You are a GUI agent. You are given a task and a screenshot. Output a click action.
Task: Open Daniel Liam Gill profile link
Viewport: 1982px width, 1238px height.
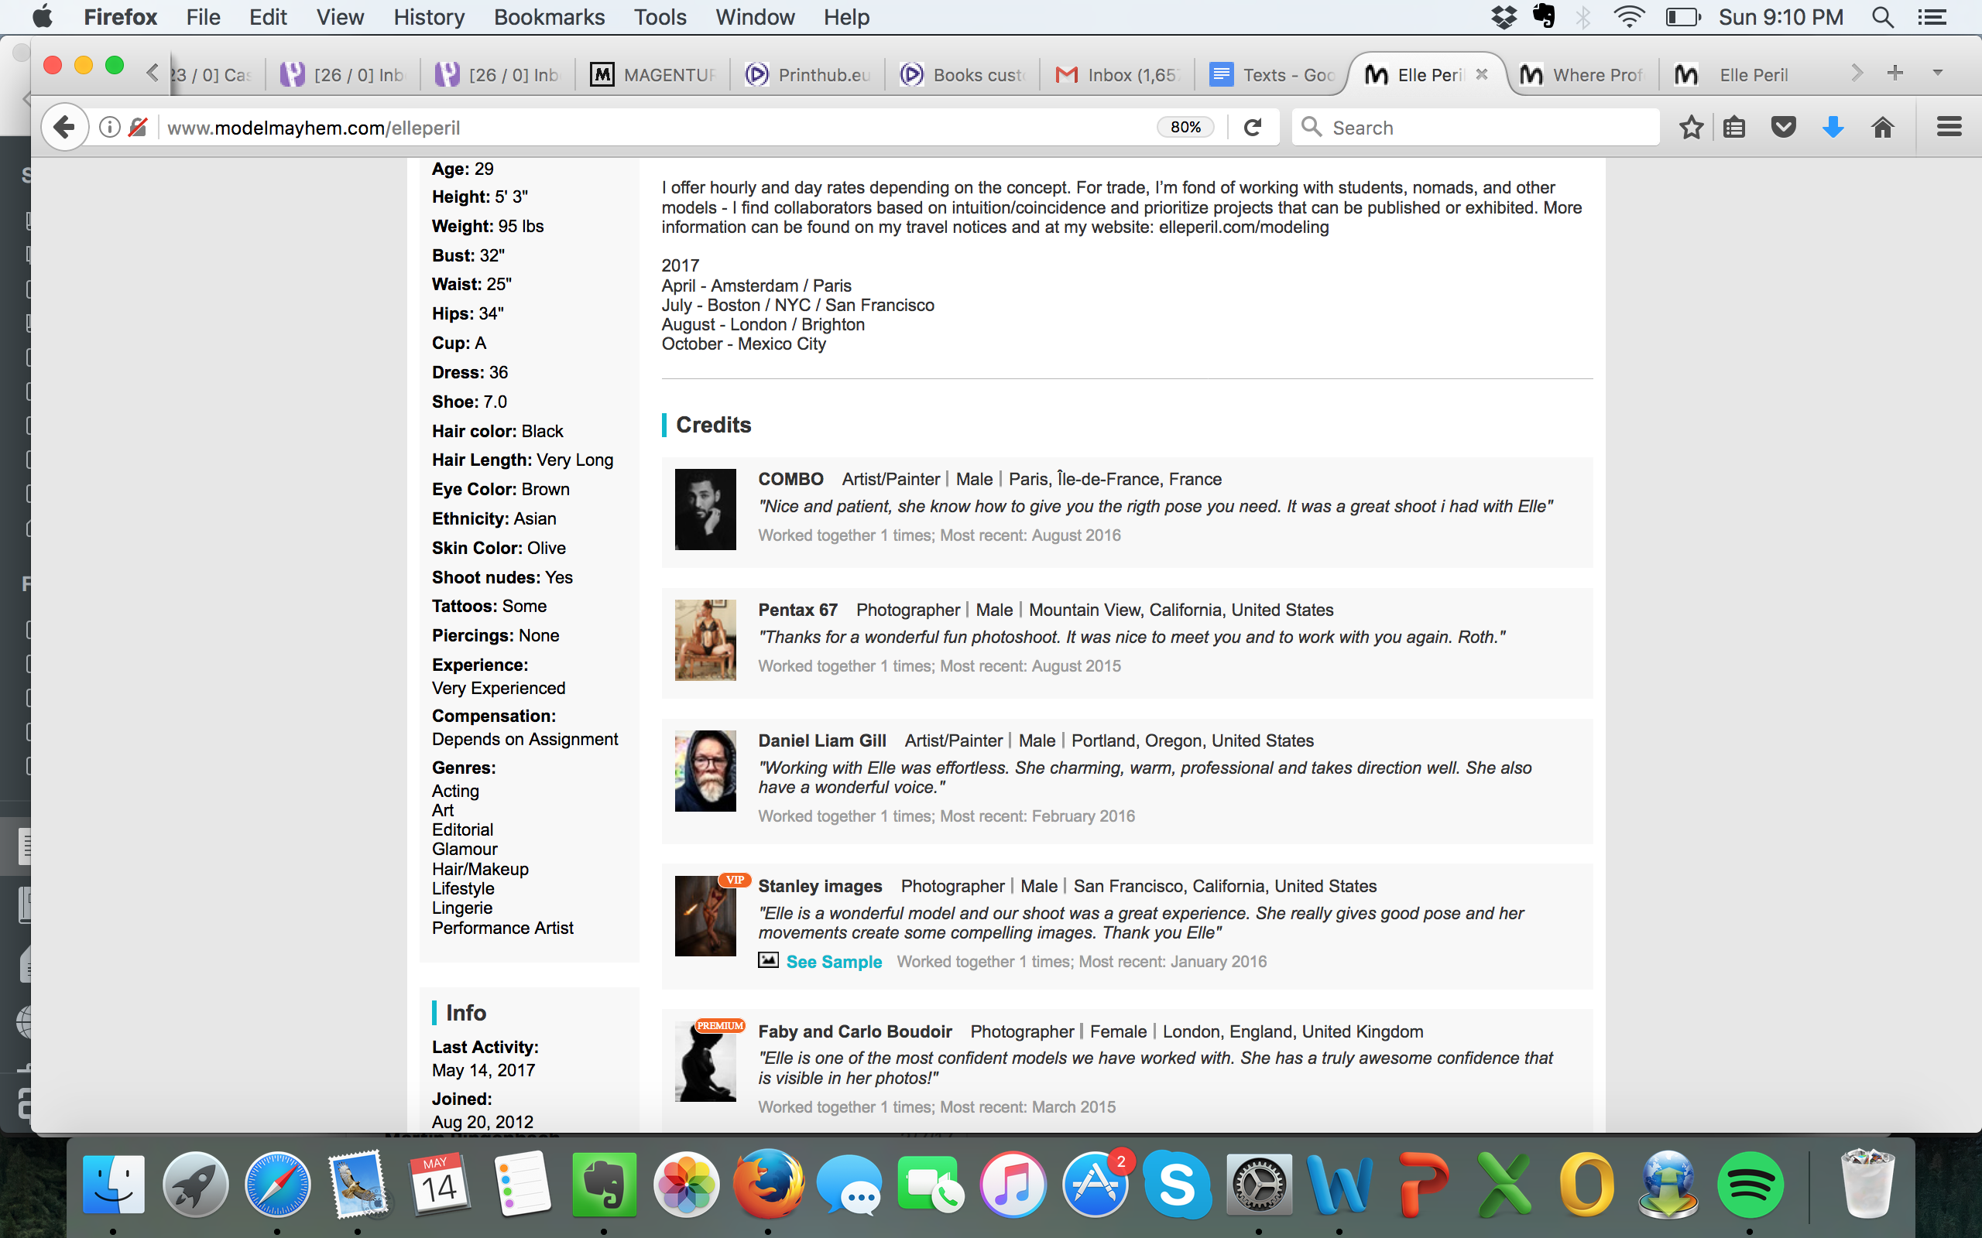(821, 741)
